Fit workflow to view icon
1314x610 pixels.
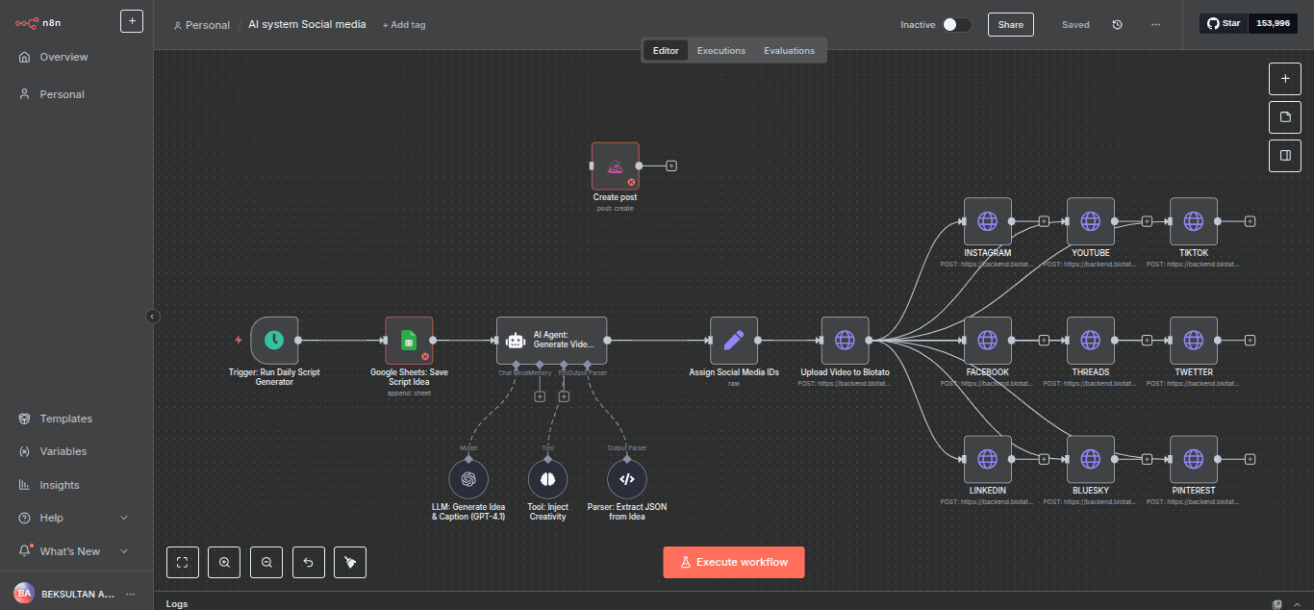pos(183,563)
